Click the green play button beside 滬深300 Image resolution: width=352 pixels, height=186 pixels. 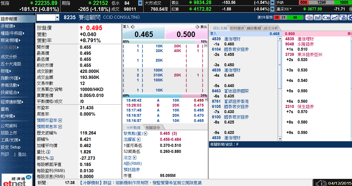tap(350, 9)
